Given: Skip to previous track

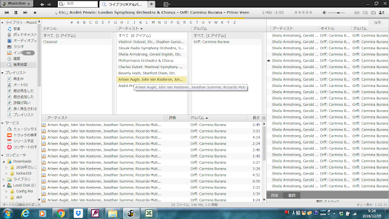Looking at the screenshot, I should point(7,12).
